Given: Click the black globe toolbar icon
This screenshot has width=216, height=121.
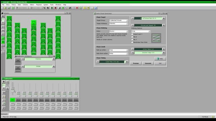Looking at the screenshot, I should [70, 8].
